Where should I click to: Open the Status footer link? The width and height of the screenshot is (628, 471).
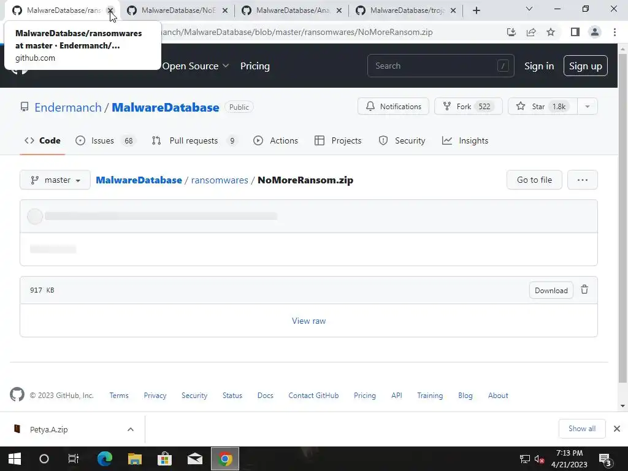tap(232, 396)
